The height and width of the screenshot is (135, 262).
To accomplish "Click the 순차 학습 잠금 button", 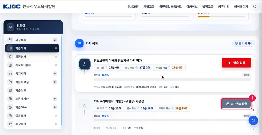I will click(236, 104).
